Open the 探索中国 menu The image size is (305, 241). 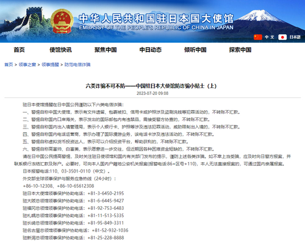point(240,50)
